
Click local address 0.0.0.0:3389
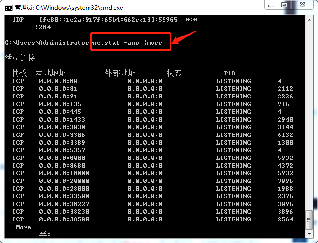coord(62,143)
